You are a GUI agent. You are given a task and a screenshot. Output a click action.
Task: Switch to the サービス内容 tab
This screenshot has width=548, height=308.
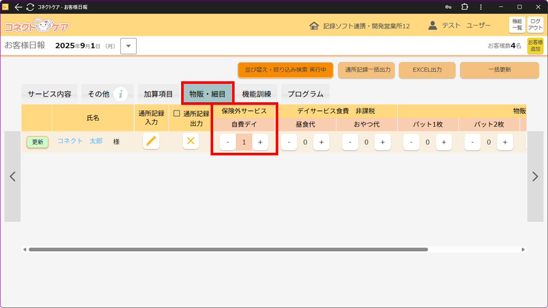50,94
